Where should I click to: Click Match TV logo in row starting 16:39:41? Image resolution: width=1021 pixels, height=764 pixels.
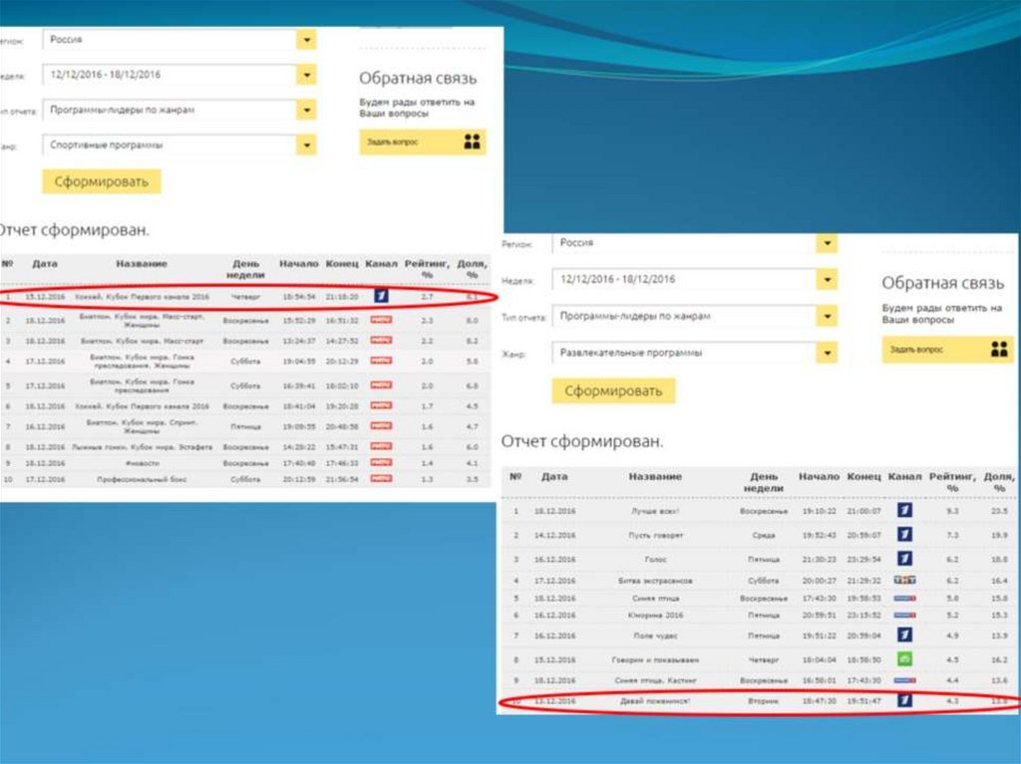click(381, 385)
